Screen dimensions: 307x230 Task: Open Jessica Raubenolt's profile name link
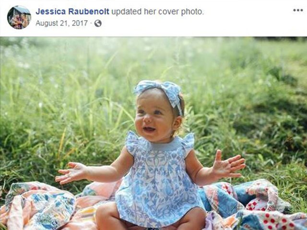tap(72, 11)
